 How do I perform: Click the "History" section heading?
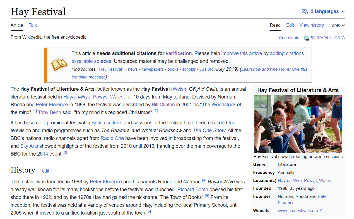pos(23,170)
